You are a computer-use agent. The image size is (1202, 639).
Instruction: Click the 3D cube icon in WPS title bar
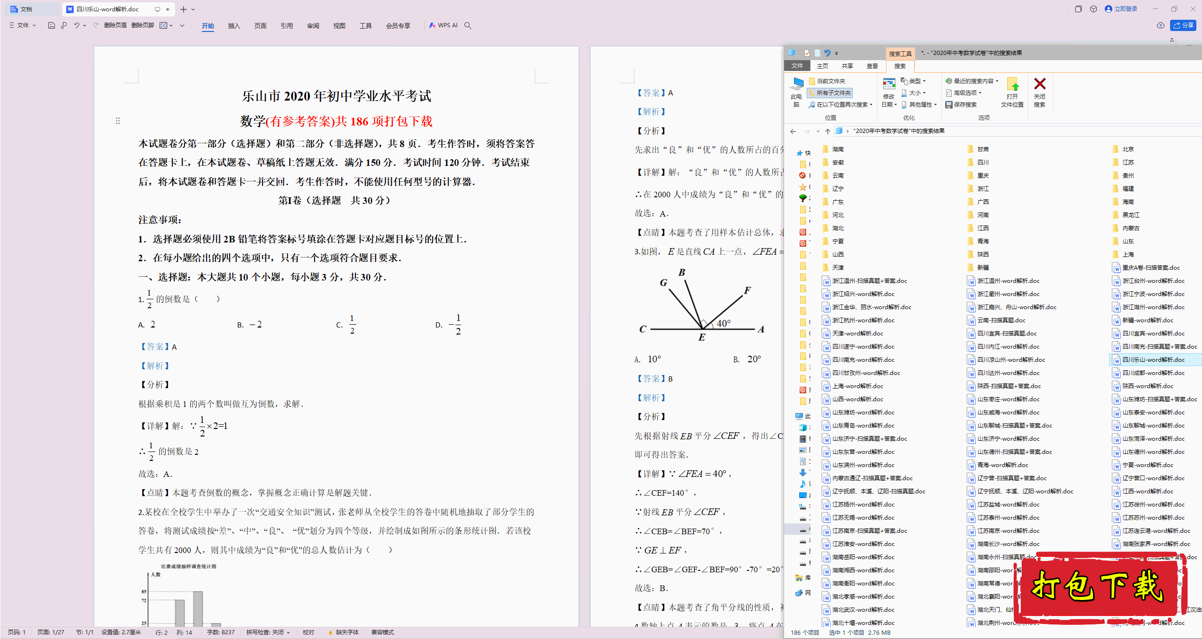(x=1094, y=9)
